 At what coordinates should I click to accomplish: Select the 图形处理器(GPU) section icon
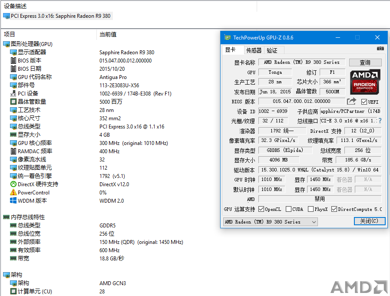click(x=6, y=44)
